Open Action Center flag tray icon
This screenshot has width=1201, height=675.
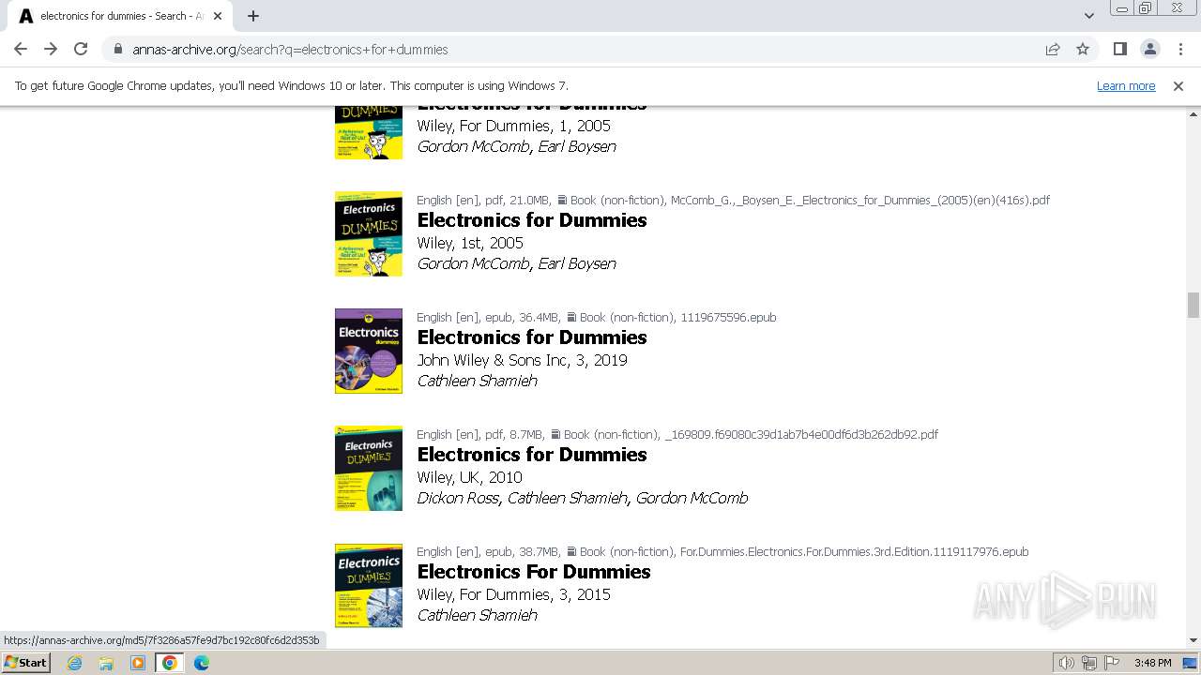1111,663
